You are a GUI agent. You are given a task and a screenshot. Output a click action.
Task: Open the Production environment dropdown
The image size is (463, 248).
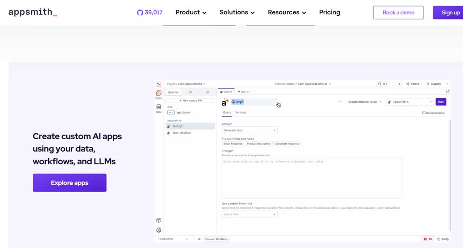[x=173, y=239]
